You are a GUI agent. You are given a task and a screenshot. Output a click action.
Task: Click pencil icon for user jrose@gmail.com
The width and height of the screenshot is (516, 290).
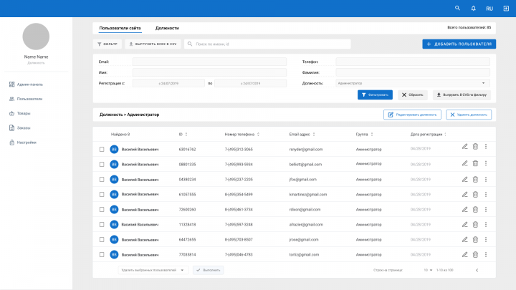tap(464, 240)
